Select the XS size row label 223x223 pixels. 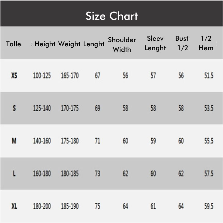(x=14, y=76)
